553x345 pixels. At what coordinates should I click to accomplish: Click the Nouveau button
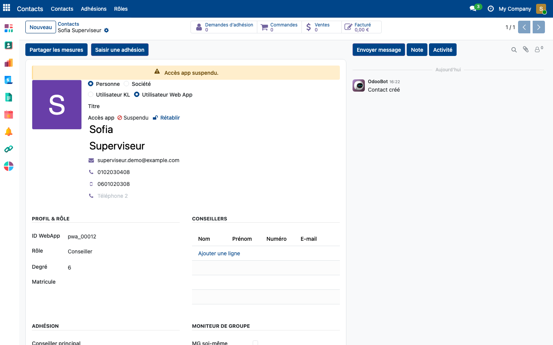[x=41, y=27]
